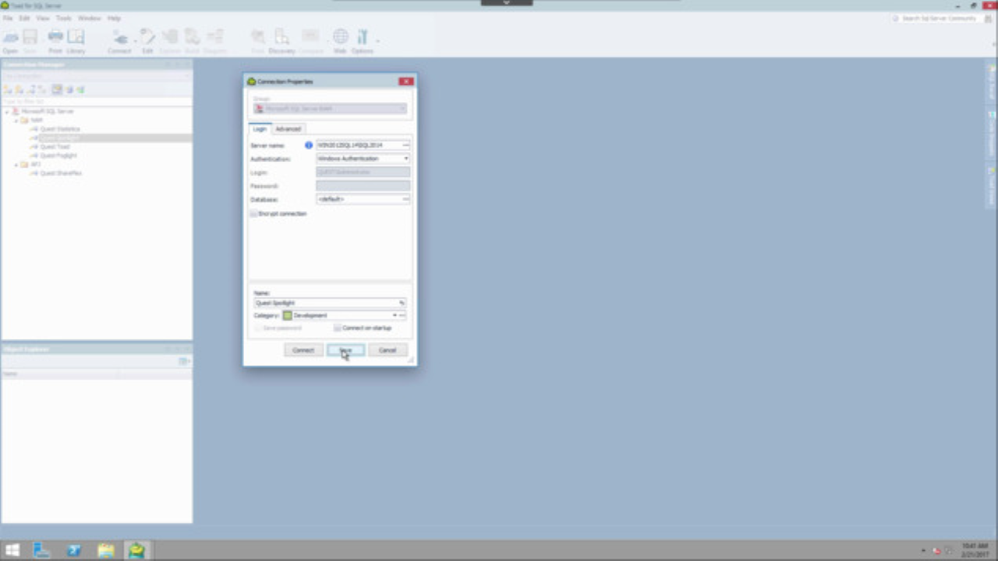Switch to the Advanced tab
998x561 pixels.
click(x=288, y=129)
